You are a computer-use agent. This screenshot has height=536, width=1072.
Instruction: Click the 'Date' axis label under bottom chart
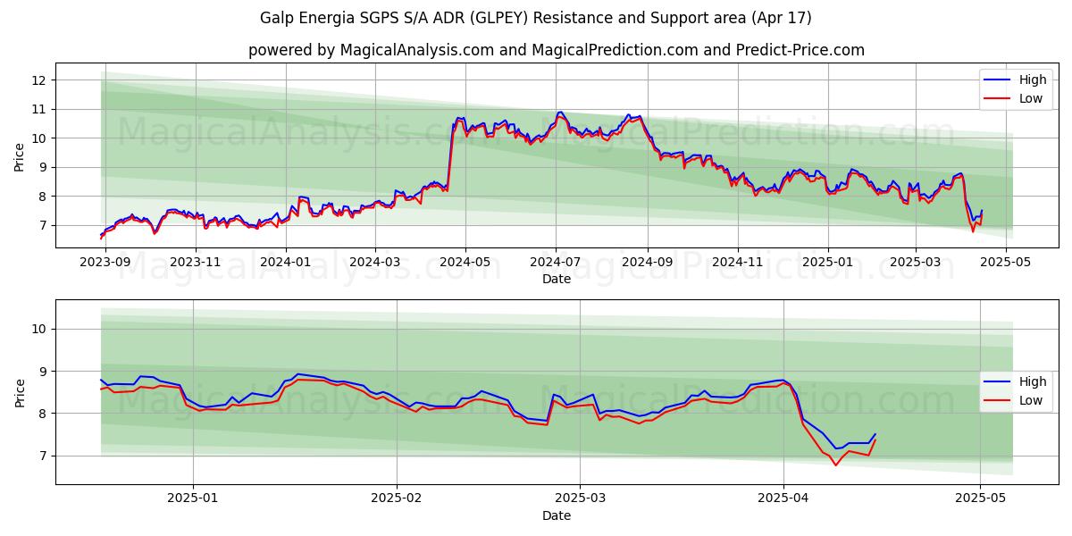click(x=556, y=515)
